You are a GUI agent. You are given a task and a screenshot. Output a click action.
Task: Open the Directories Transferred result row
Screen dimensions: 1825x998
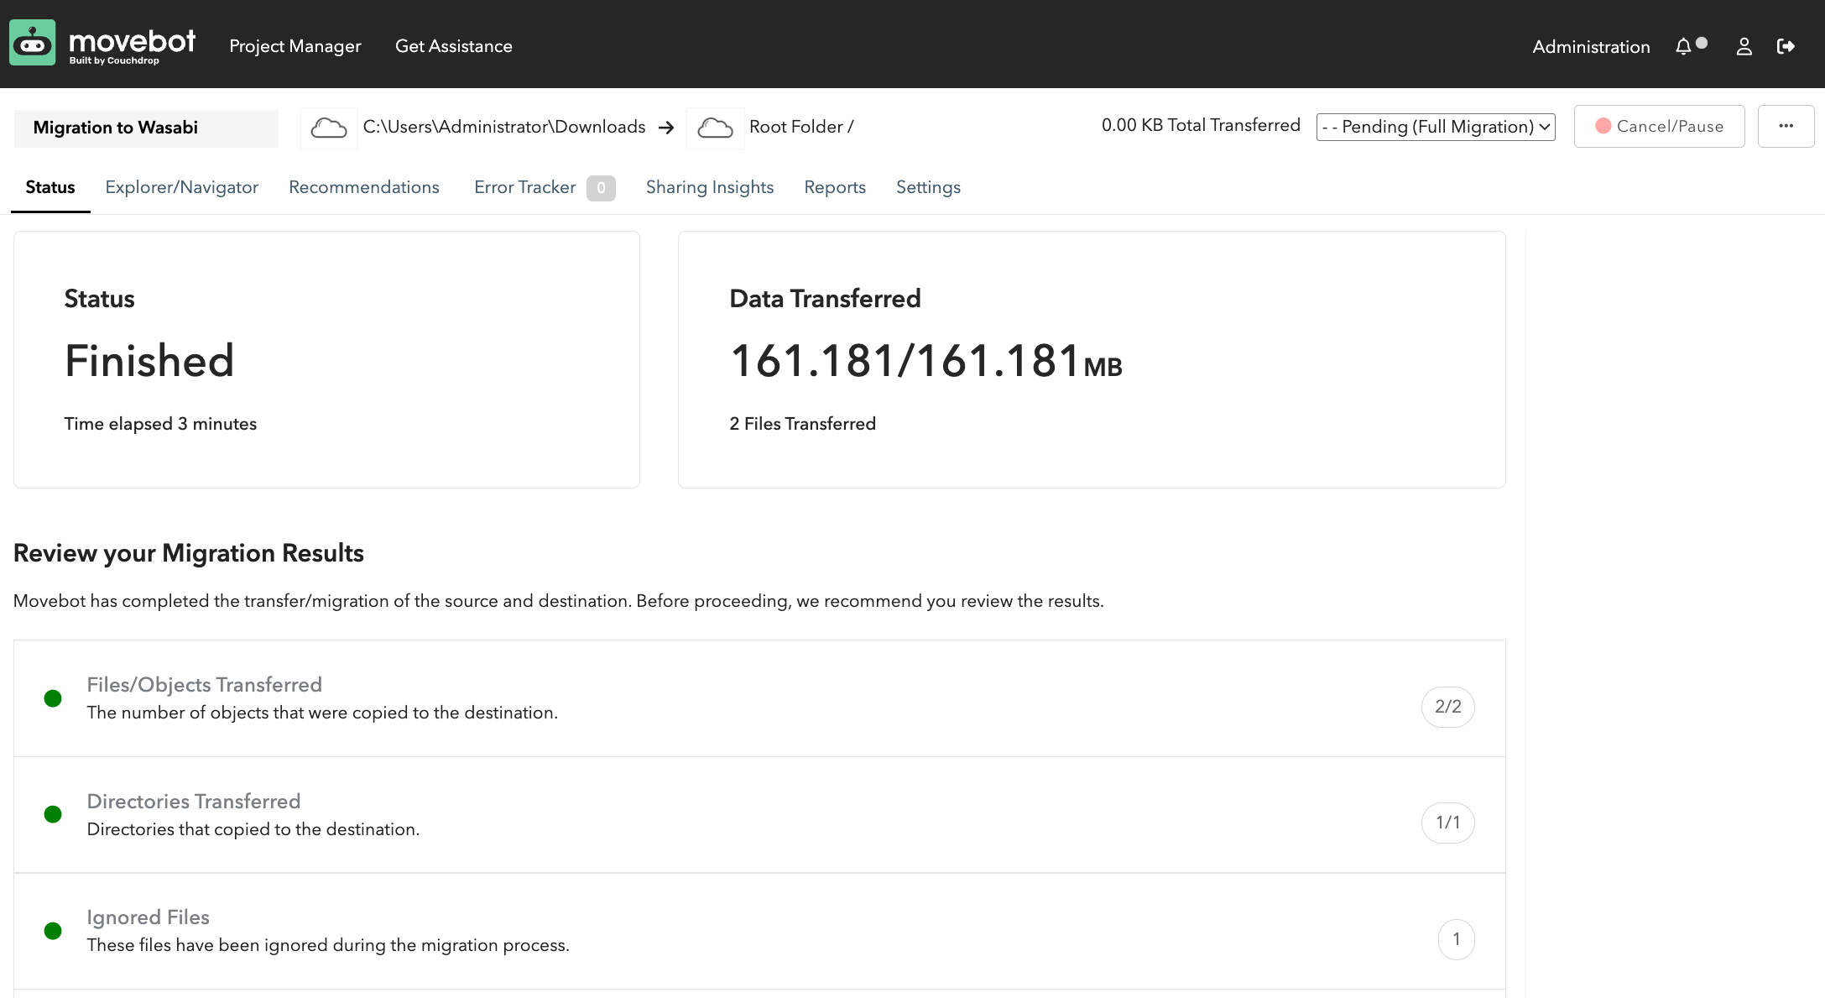[x=759, y=815]
